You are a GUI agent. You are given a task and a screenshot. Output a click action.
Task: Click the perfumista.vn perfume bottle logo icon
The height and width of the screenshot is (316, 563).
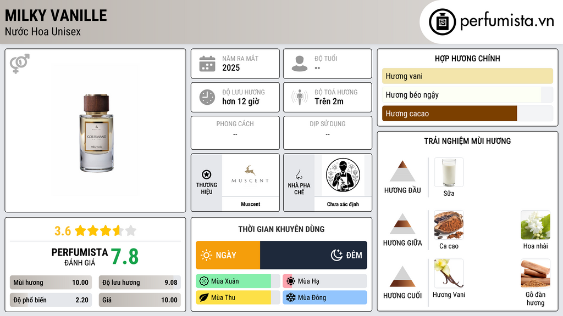(x=443, y=22)
